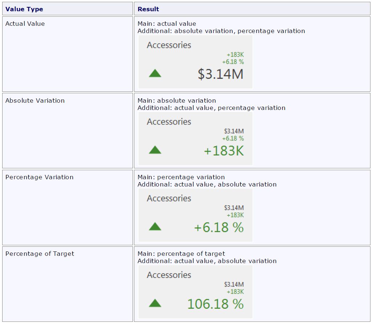Click the green up triangle in Actual Value card
The height and width of the screenshot is (324, 373).
tap(155, 74)
